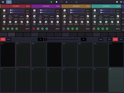Viewport: 124px width, 93px height.
Task: Click the red button left of Mute
Action: 3,39
